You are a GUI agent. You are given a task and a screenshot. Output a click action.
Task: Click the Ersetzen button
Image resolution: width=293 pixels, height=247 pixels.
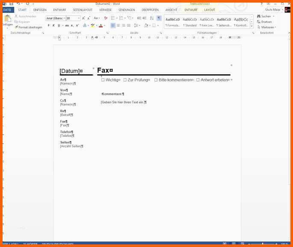(x=264, y=22)
